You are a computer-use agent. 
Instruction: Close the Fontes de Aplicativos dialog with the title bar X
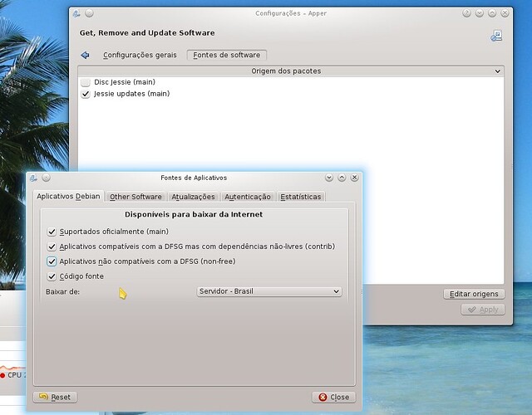355,178
